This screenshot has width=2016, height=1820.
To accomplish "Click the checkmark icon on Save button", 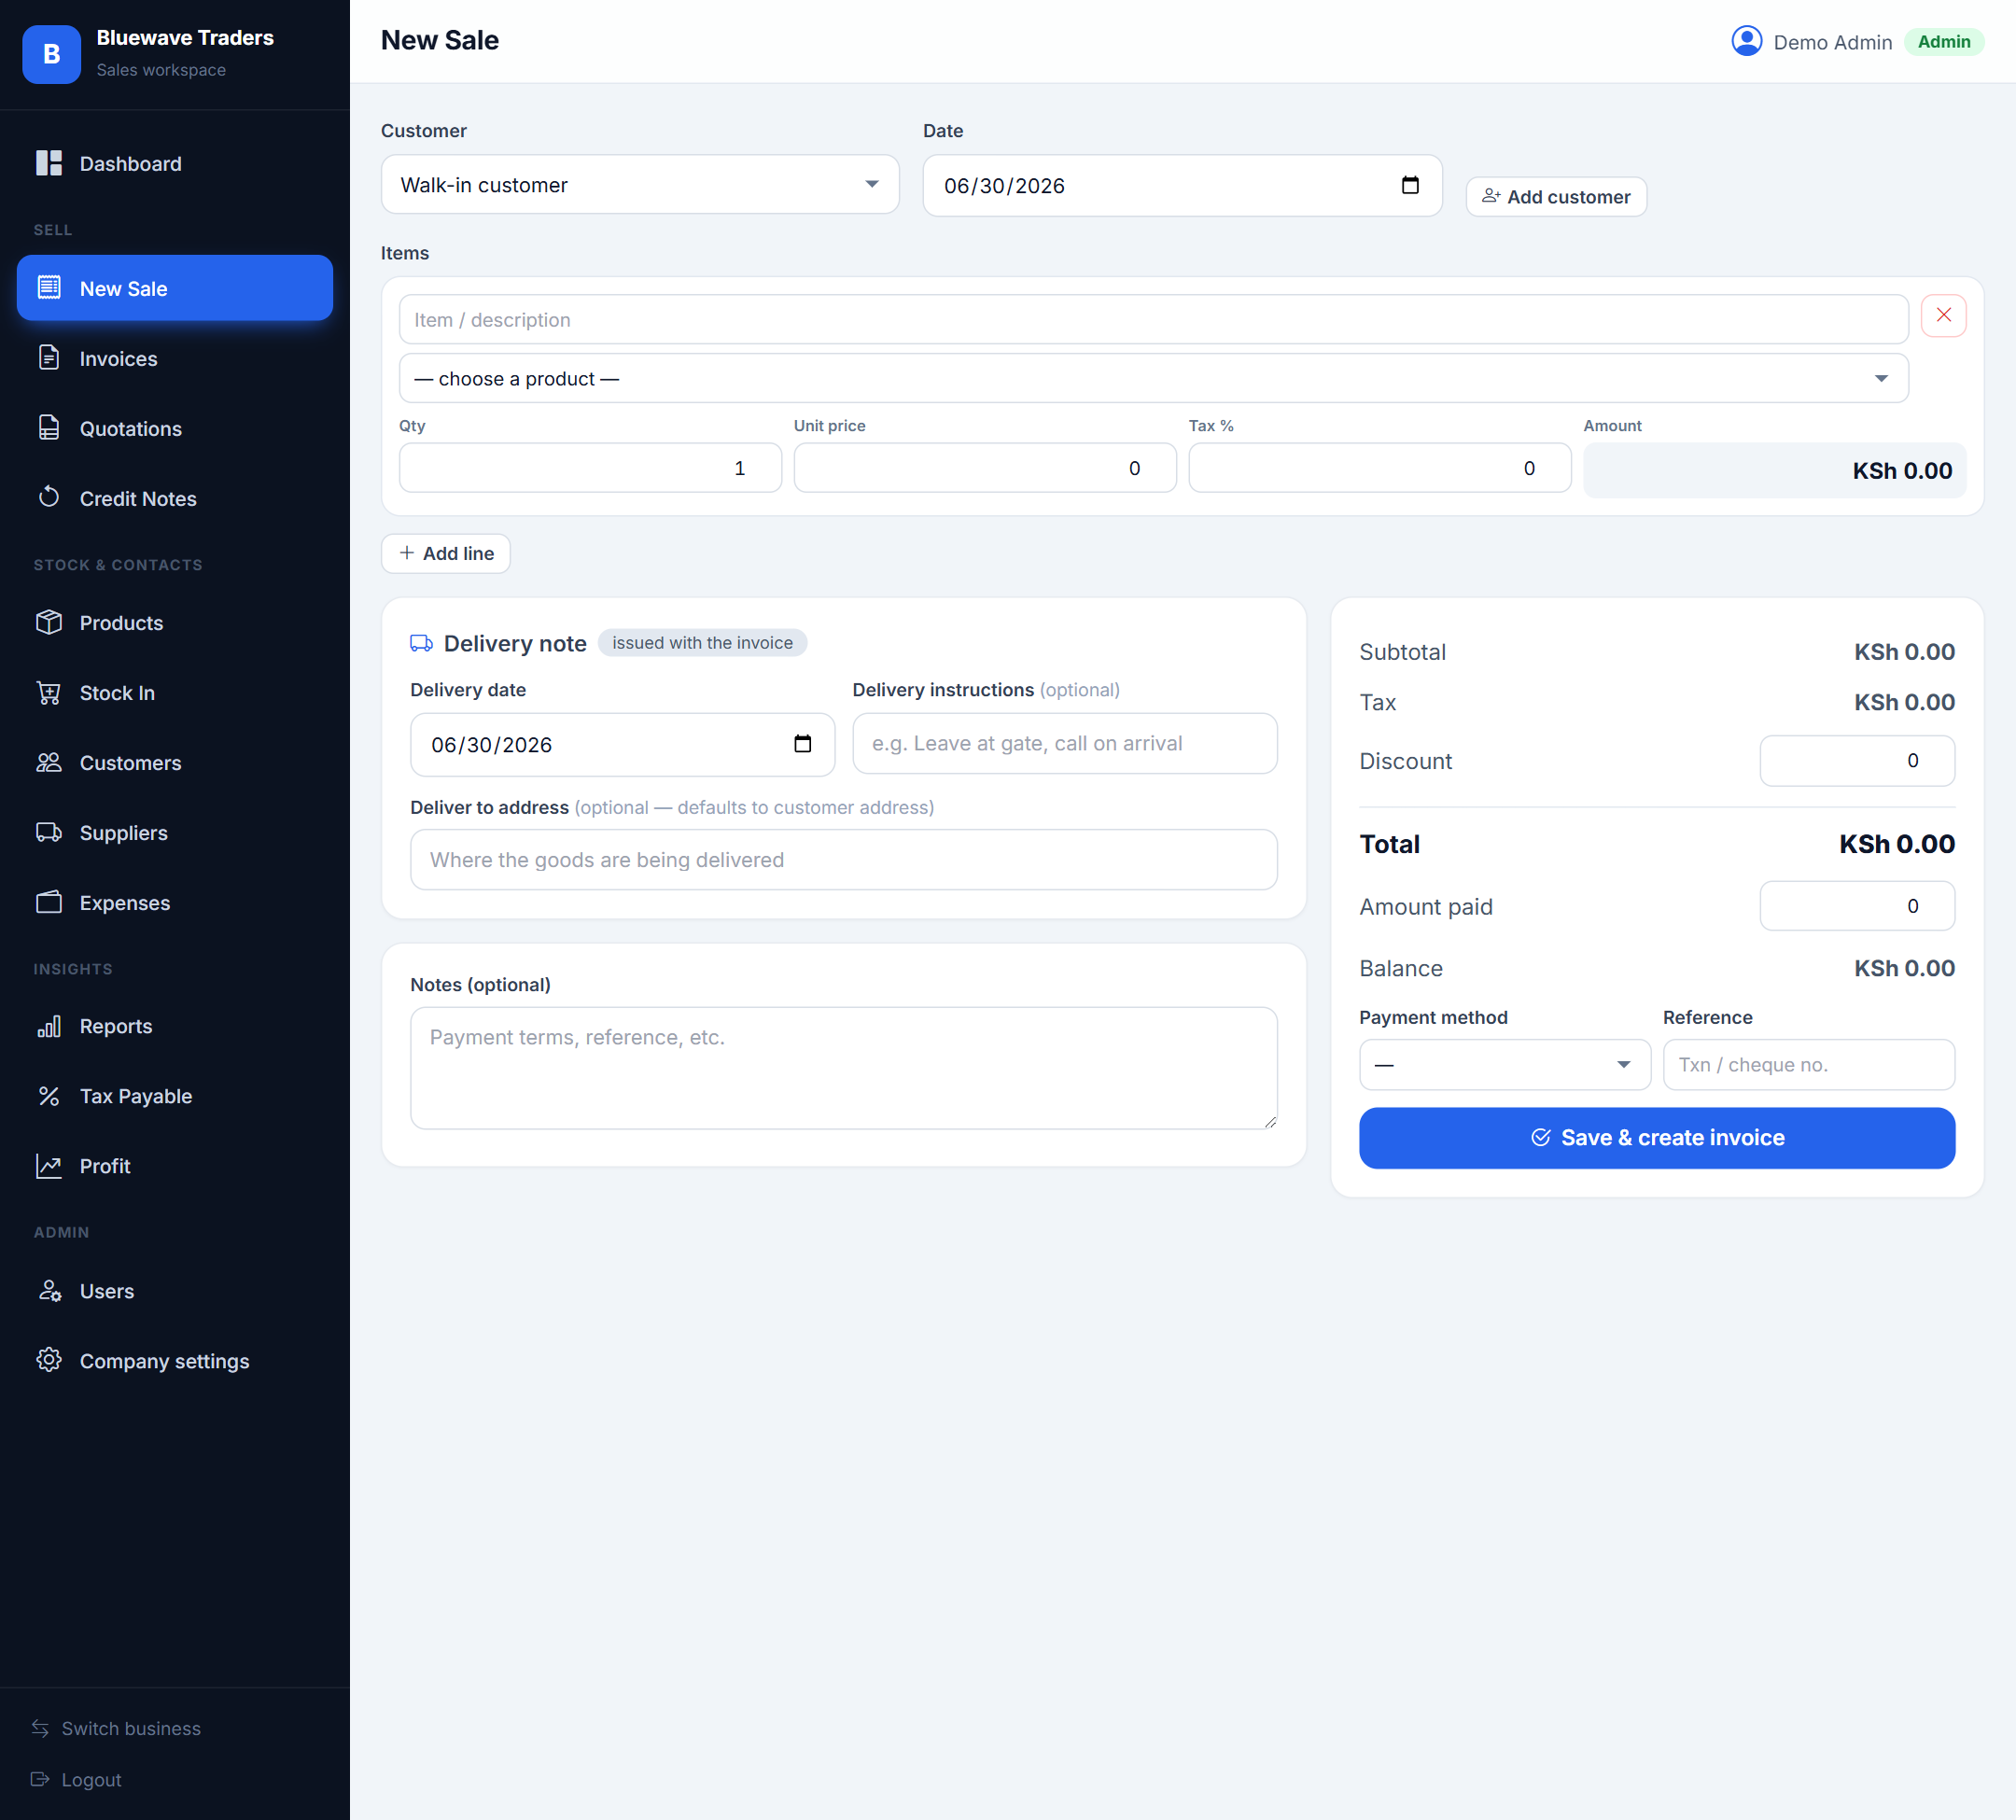I will 1540,1137.
